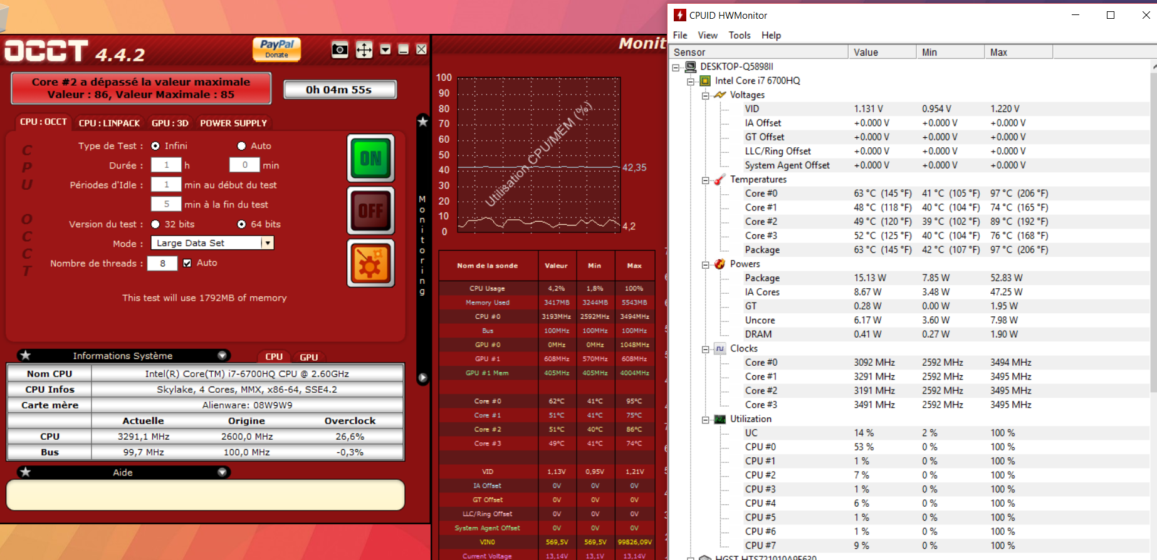Open HWMonitor File menu

(680, 35)
